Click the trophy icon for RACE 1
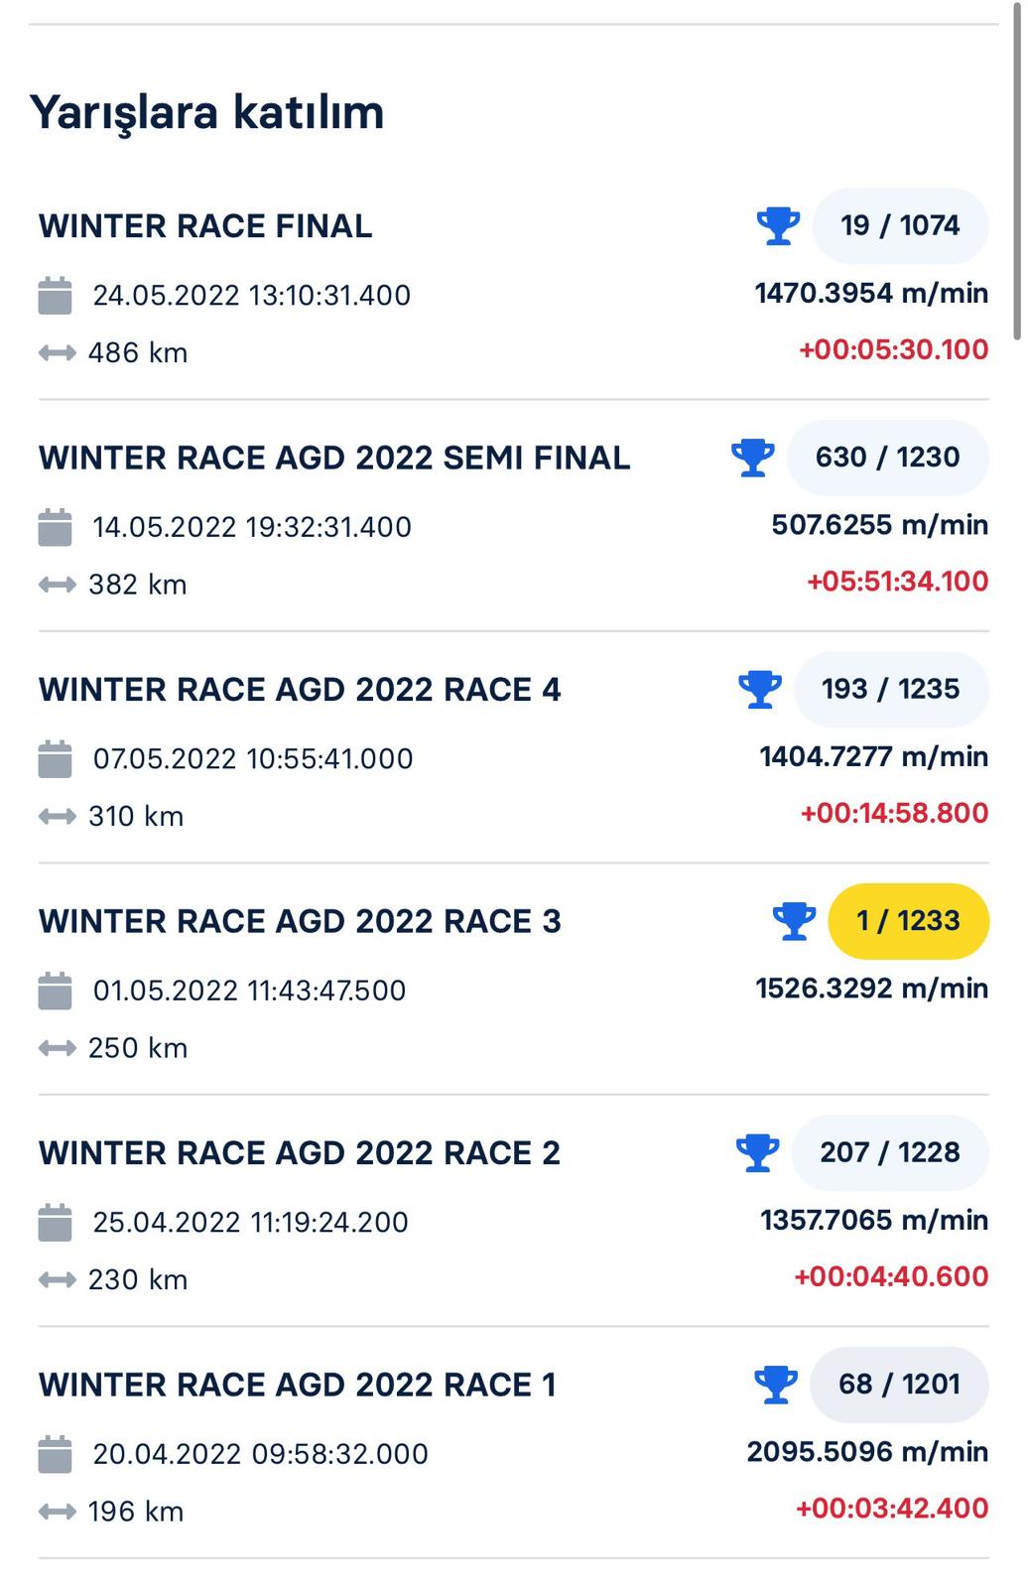The width and height of the screenshot is (1028, 1588). [776, 1385]
